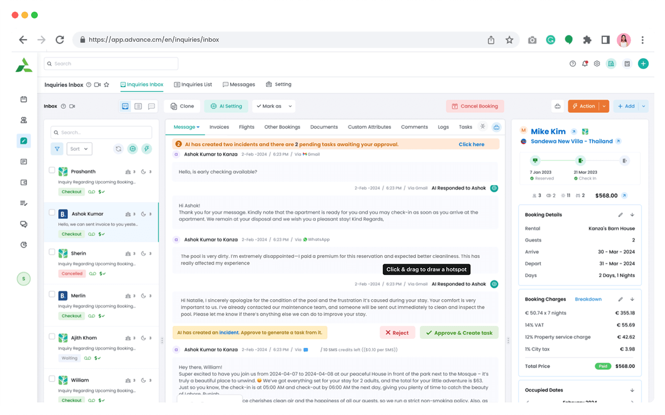The height and width of the screenshot is (415, 665).
Task: Edit Booking Details with pencil icon
Action: coord(620,215)
